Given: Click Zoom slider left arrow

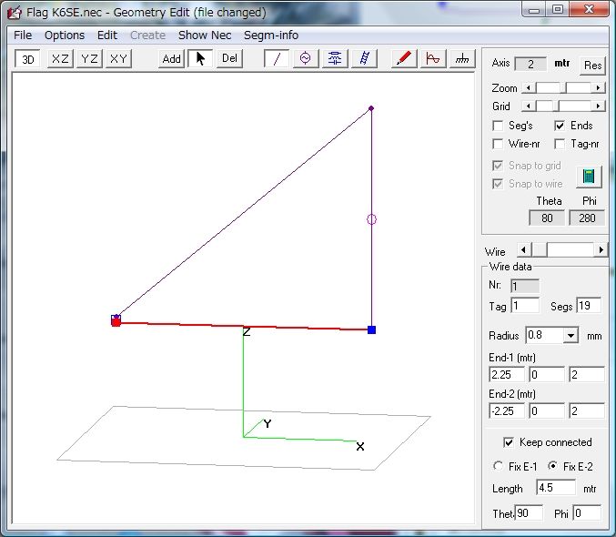Looking at the screenshot, I should (x=529, y=87).
